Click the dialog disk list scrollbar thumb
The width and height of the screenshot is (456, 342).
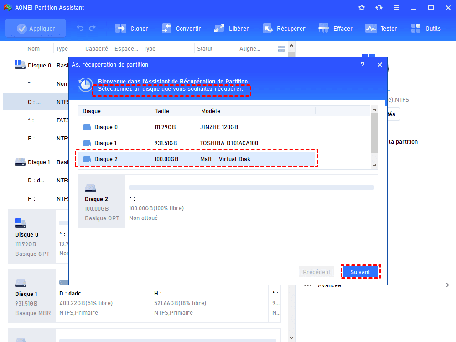point(374,133)
